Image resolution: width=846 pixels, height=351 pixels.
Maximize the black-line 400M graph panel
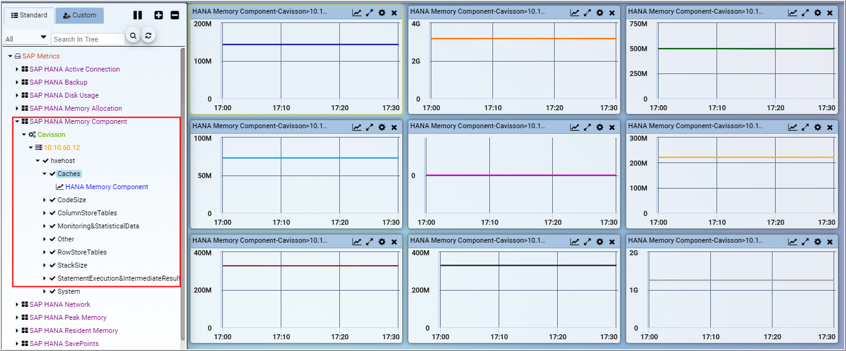point(587,241)
